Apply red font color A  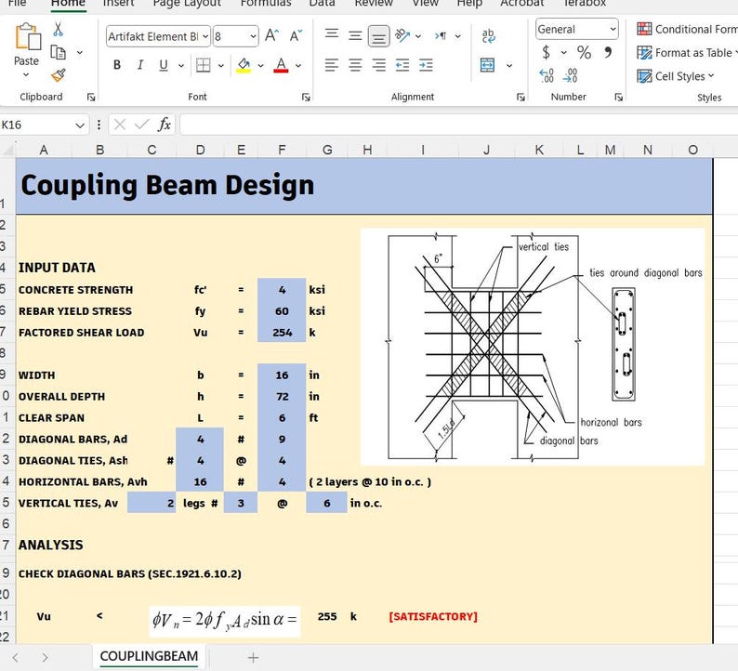point(281,65)
